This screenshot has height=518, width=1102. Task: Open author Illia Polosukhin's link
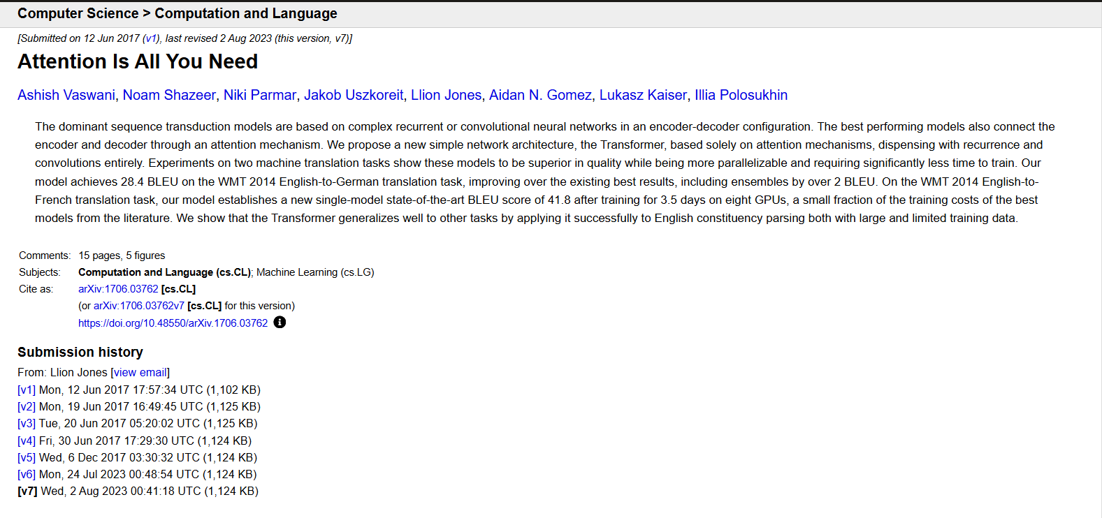[x=741, y=95]
